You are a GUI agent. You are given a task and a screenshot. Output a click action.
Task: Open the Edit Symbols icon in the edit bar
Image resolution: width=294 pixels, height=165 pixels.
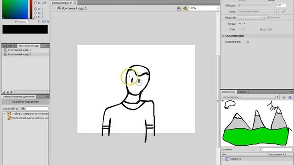(186, 8)
